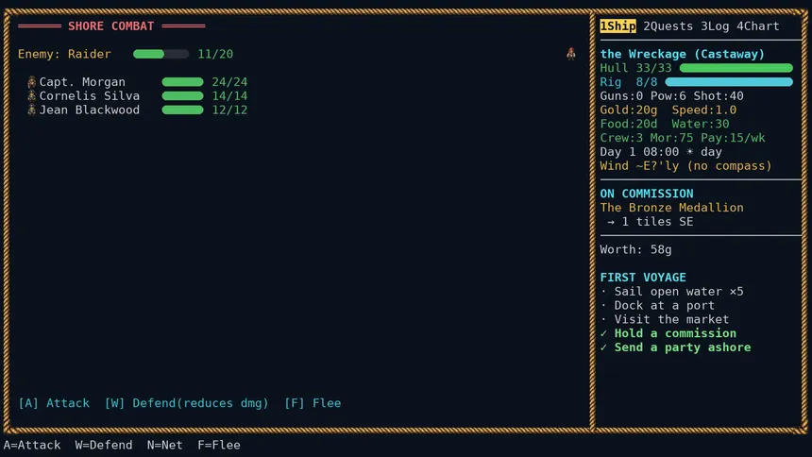Click the 'Worth: 58g' text
Screen dimensions: 812x457
pos(635,249)
